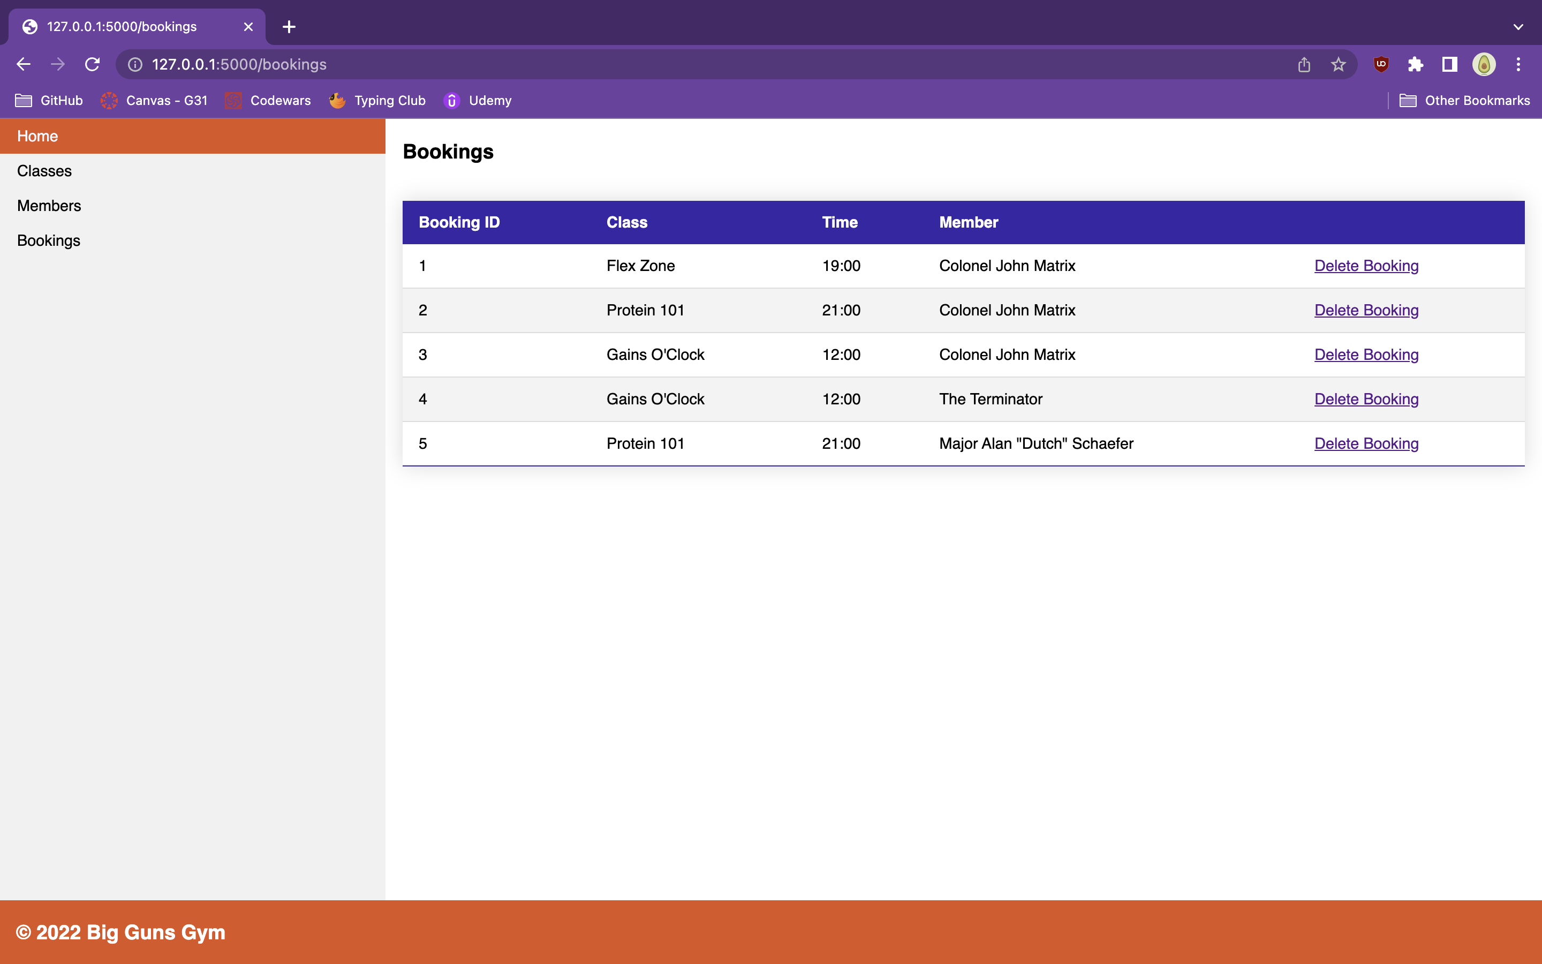
Task: View site information icon in address bar
Action: pos(135,64)
